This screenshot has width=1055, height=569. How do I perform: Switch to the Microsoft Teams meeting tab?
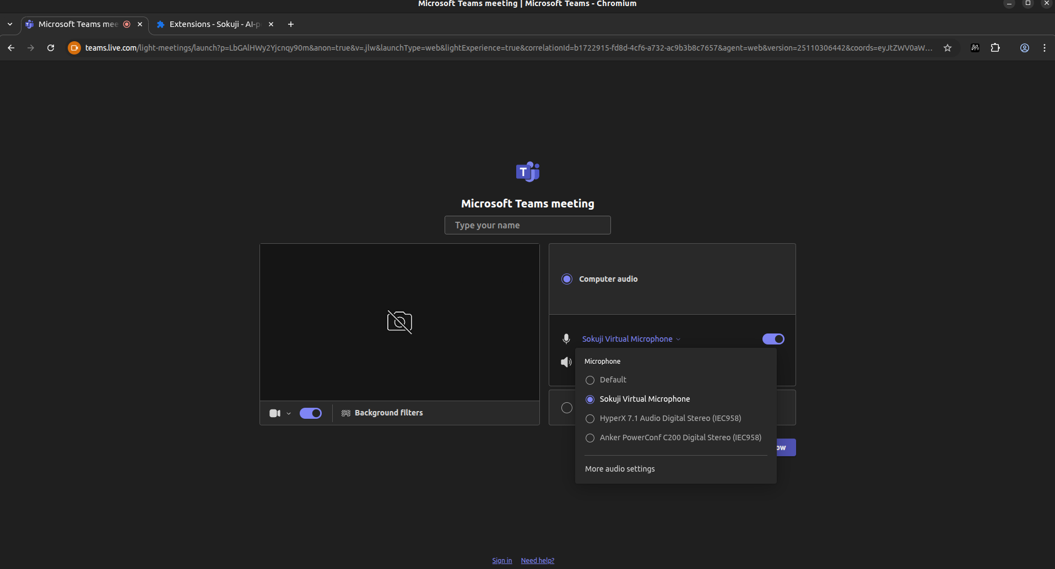[x=85, y=24]
